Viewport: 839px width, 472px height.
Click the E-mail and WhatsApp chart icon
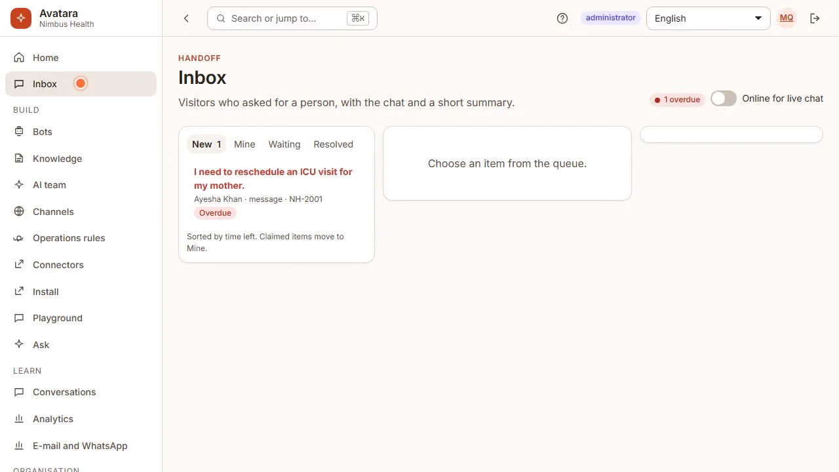point(19,446)
